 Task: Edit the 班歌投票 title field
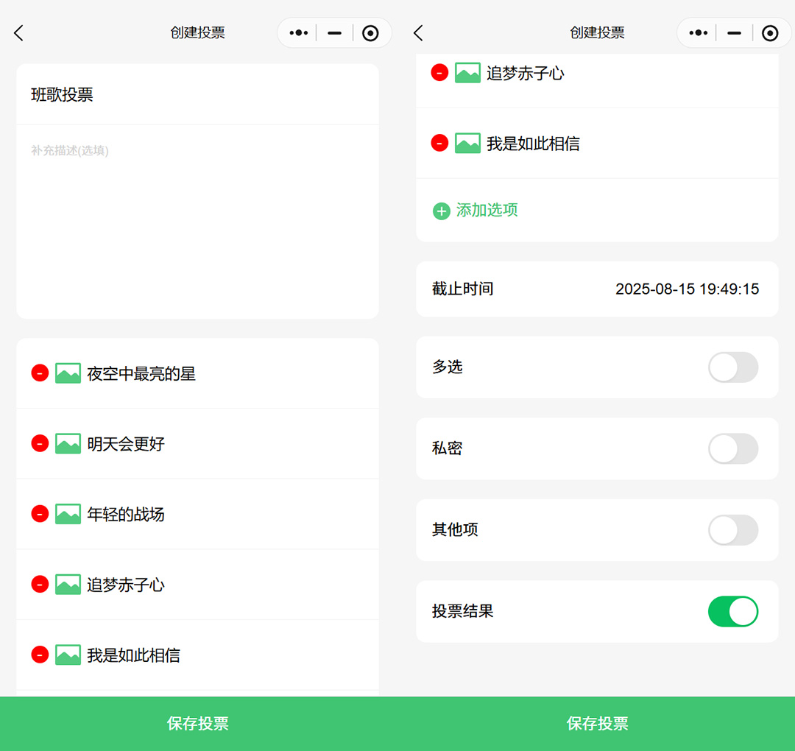point(197,95)
